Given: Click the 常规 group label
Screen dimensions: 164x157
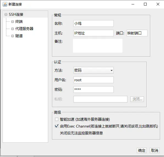Looking at the screenshot, I should pos(58,15).
